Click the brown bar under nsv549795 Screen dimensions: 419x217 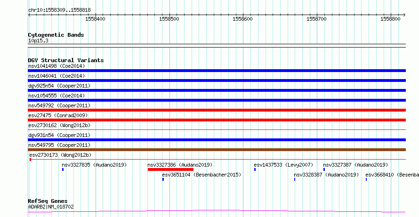pos(217,150)
